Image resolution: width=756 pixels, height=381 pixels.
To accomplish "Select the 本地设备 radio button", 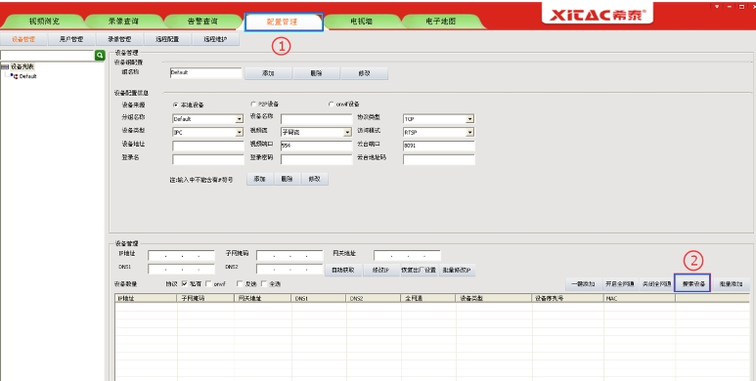I will coord(175,105).
